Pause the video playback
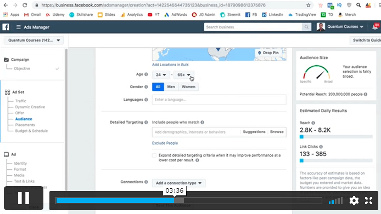The width and height of the screenshot is (381, 214). tap(24, 198)
